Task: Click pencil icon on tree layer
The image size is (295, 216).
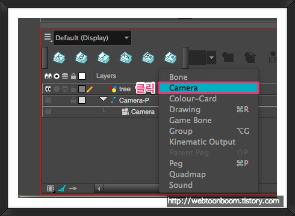Action: click(x=90, y=89)
